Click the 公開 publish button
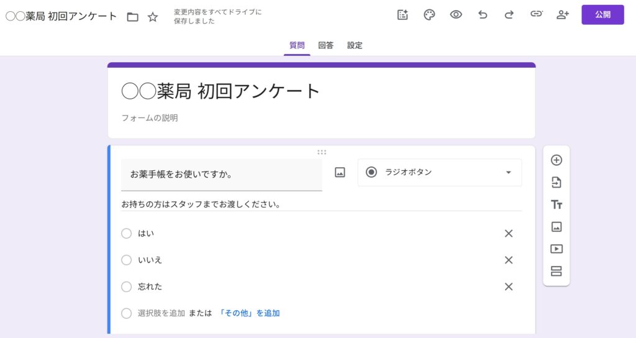Screen dimensions: 636x338 pyautogui.click(x=602, y=15)
